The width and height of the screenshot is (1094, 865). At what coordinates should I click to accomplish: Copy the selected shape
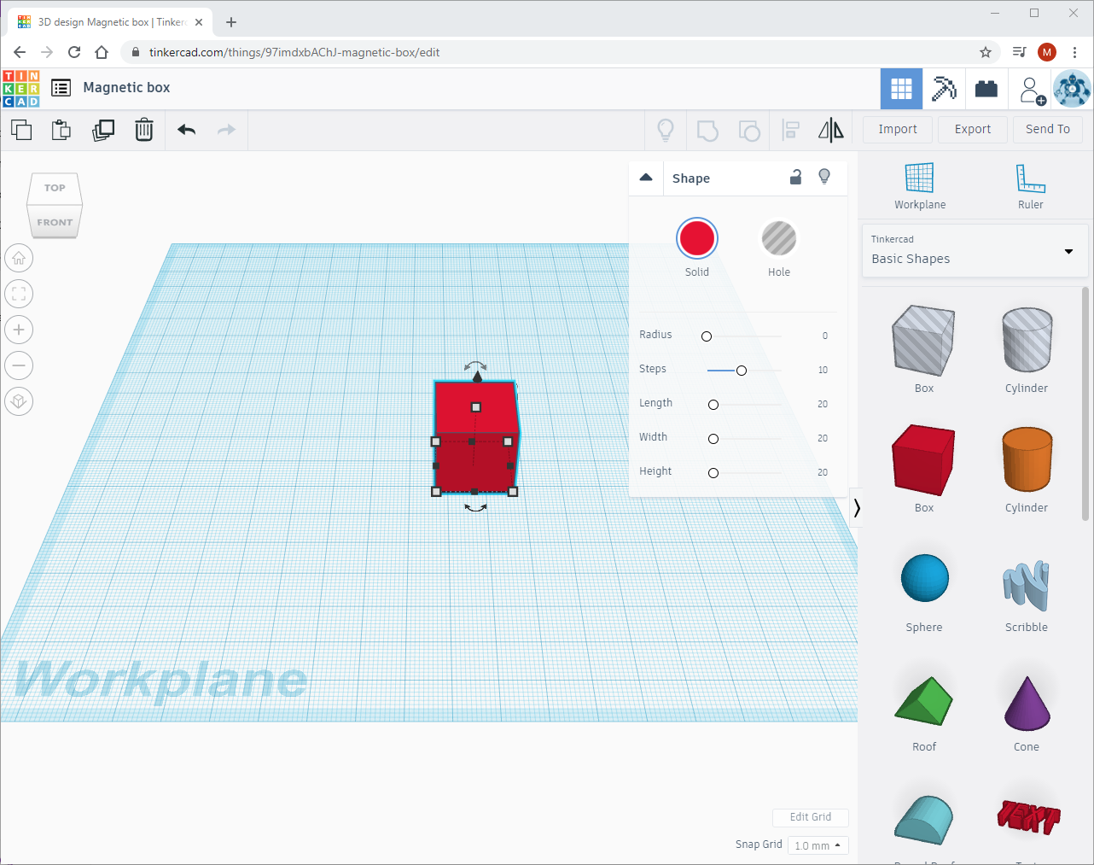click(21, 130)
